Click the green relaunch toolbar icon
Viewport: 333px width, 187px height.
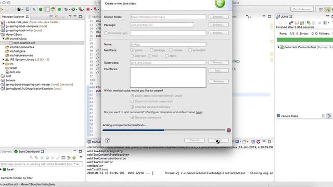coord(53,9)
